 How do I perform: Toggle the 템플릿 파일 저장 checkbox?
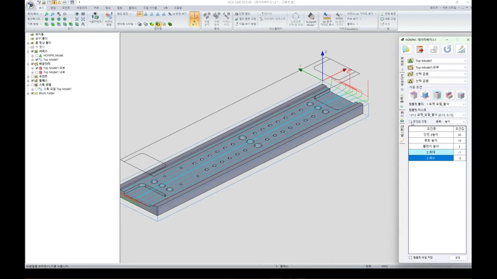click(x=410, y=258)
